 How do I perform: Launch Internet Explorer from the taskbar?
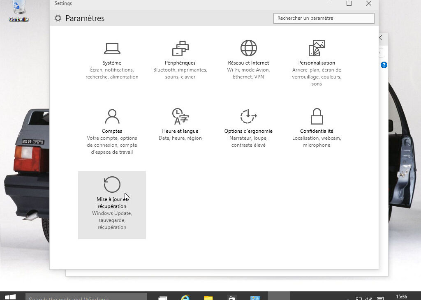pyautogui.click(x=185, y=297)
